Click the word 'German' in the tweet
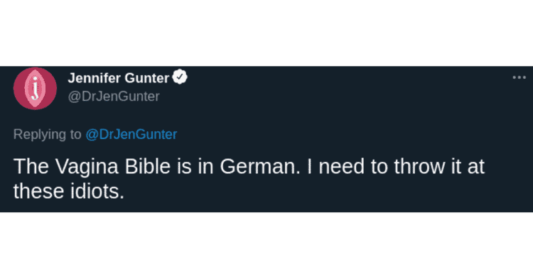 click(x=257, y=166)
